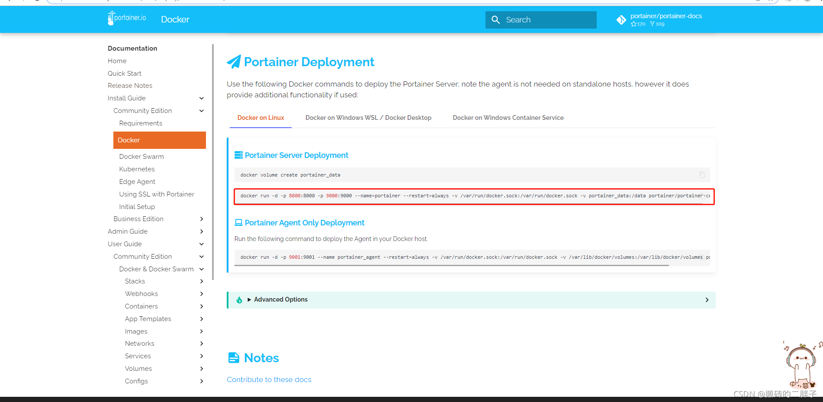Click Contribute to these docs link
823x402 pixels.
coord(269,379)
